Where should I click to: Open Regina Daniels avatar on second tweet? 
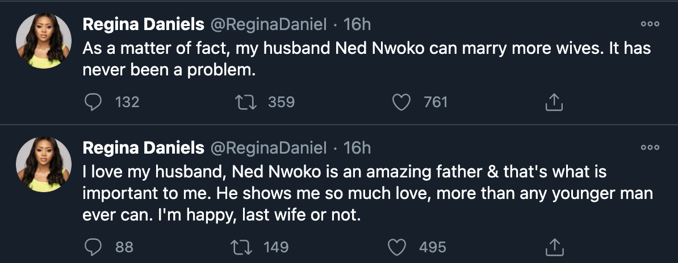[43, 165]
